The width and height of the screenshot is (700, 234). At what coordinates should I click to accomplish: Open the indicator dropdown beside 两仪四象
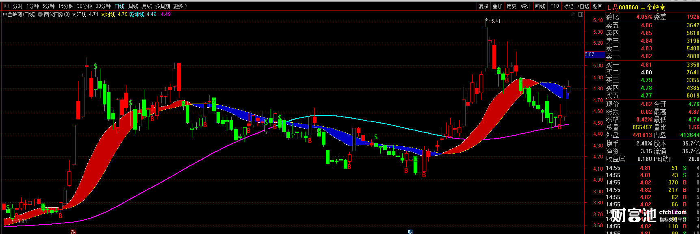click(x=40, y=14)
